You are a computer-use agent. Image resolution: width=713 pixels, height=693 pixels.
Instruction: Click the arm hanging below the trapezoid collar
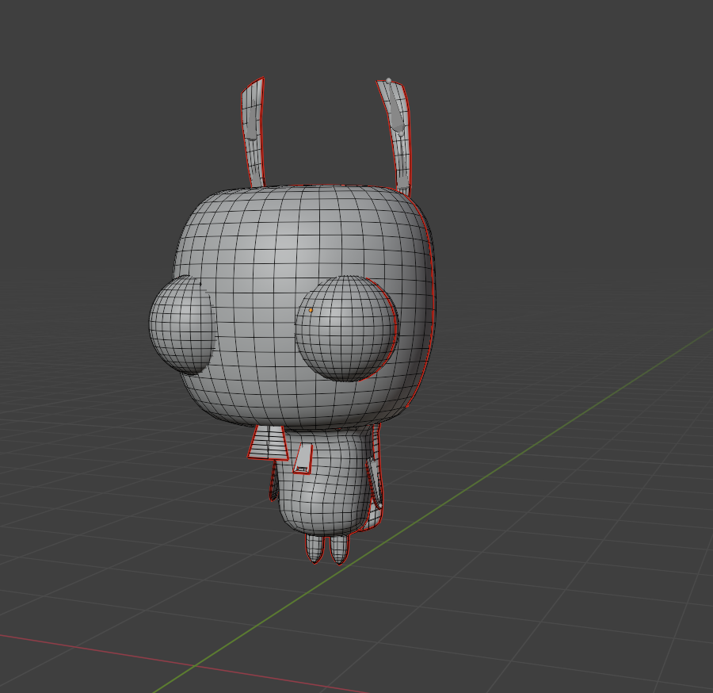pos(273,481)
